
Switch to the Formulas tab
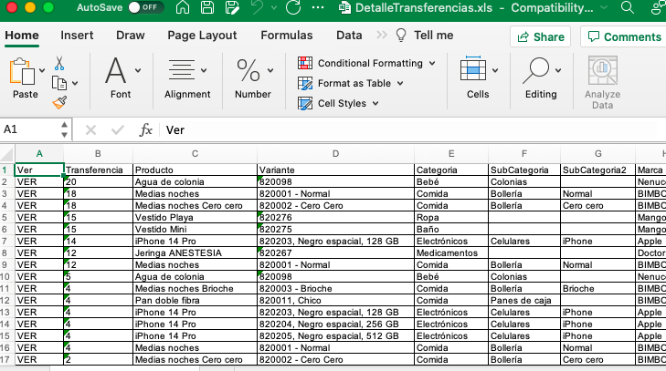(287, 36)
